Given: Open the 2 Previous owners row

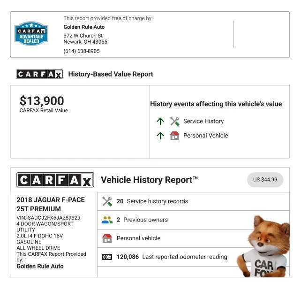Looking at the screenshot, I should click(193, 220).
